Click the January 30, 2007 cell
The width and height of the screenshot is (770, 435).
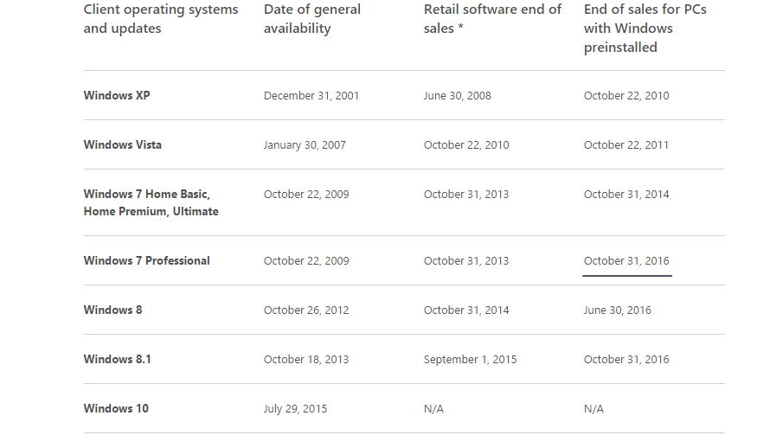click(305, 144)
